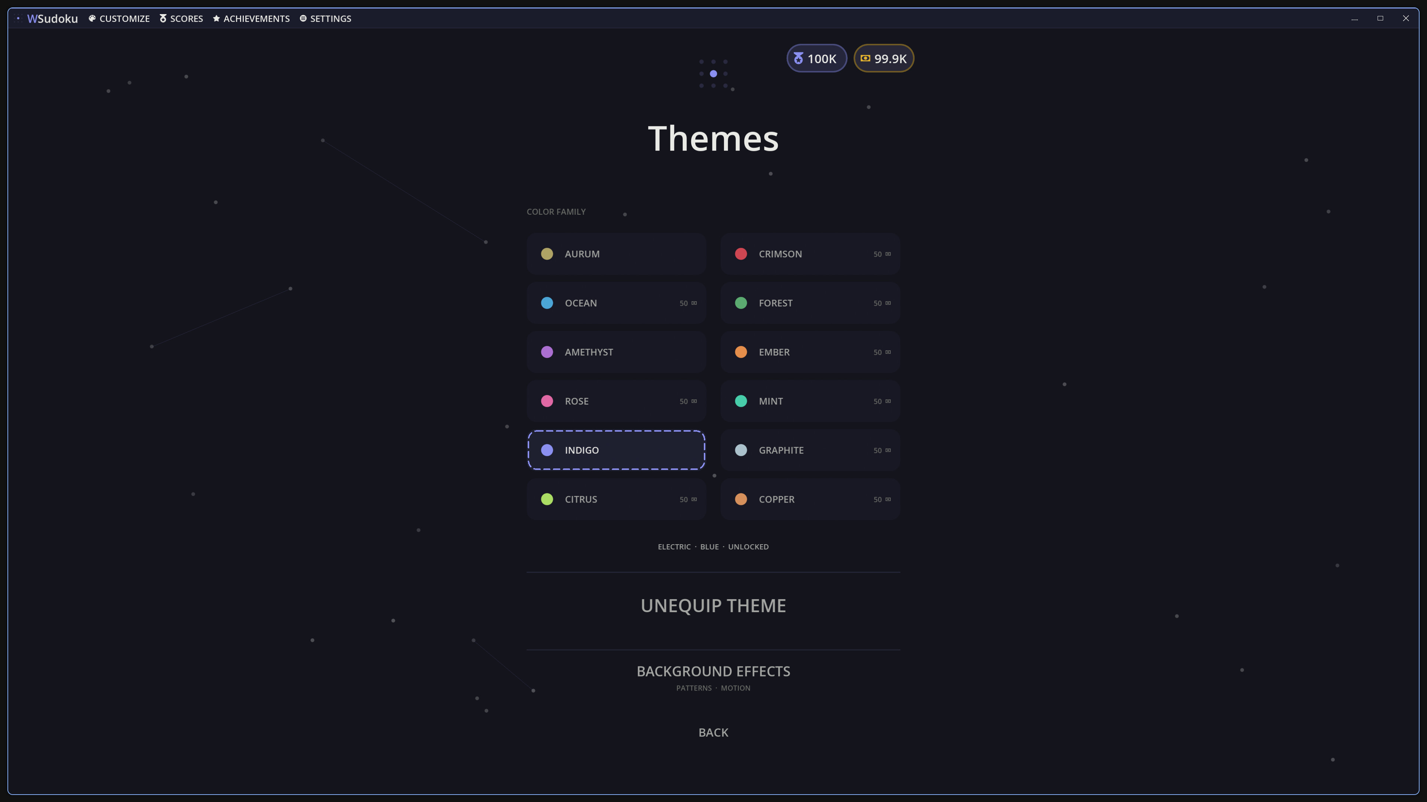
Task: Click the coin balance badge showing 99.9K
Action: 884,58
